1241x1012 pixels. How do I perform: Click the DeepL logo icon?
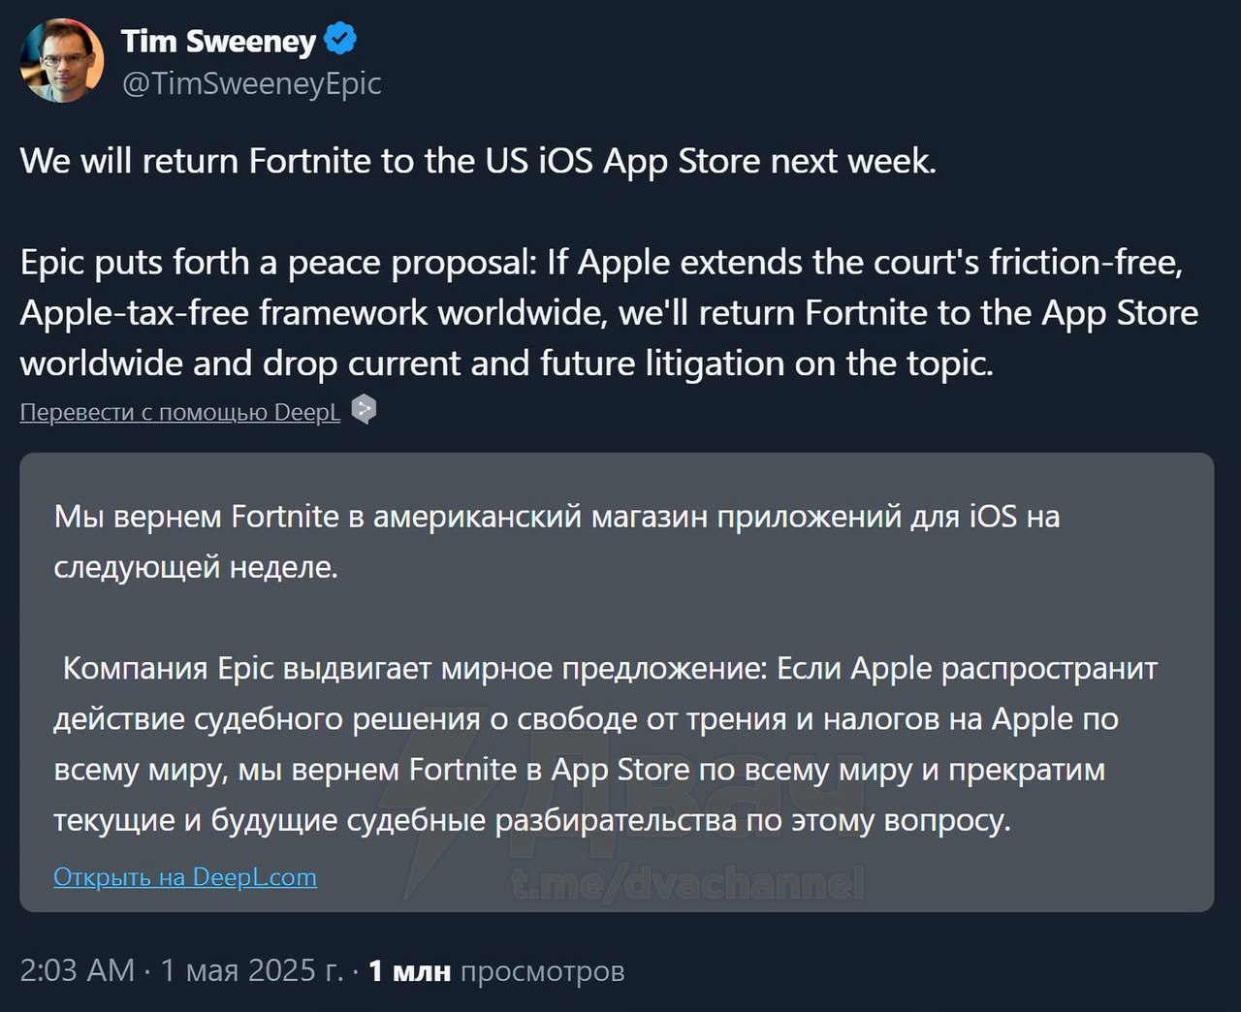(364, 410)
